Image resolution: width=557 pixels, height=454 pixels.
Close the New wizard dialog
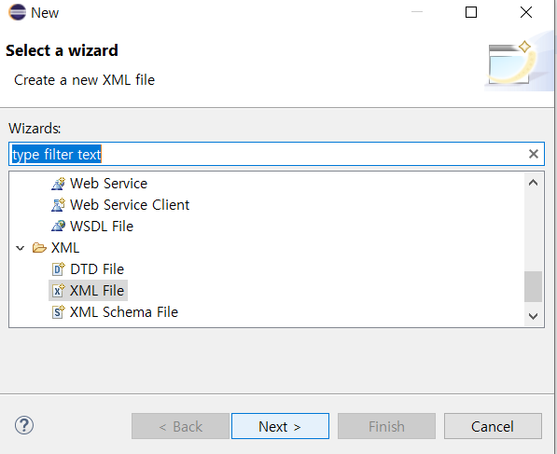click(526, 12)
